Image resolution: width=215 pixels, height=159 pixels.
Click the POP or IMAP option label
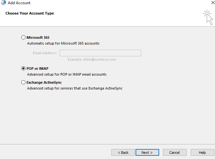click(x=37, y=69)
